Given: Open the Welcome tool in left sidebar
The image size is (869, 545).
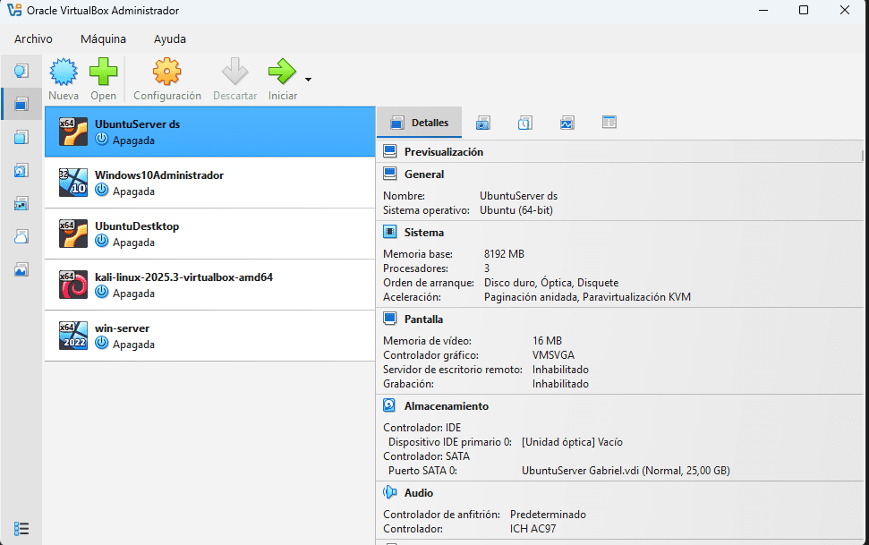Looking at the screenshot, I should (21, 71).
